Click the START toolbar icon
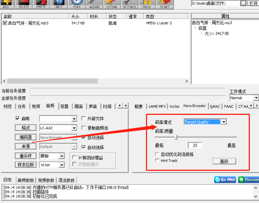 165,4
